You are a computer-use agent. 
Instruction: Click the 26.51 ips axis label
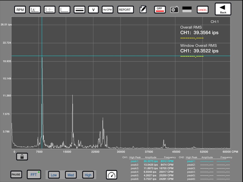pos(6,25)
